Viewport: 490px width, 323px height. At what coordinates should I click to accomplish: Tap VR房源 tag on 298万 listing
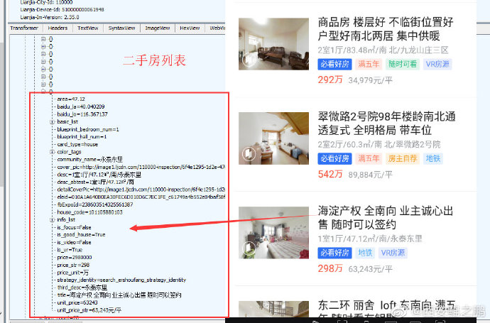tap(393, 253)
